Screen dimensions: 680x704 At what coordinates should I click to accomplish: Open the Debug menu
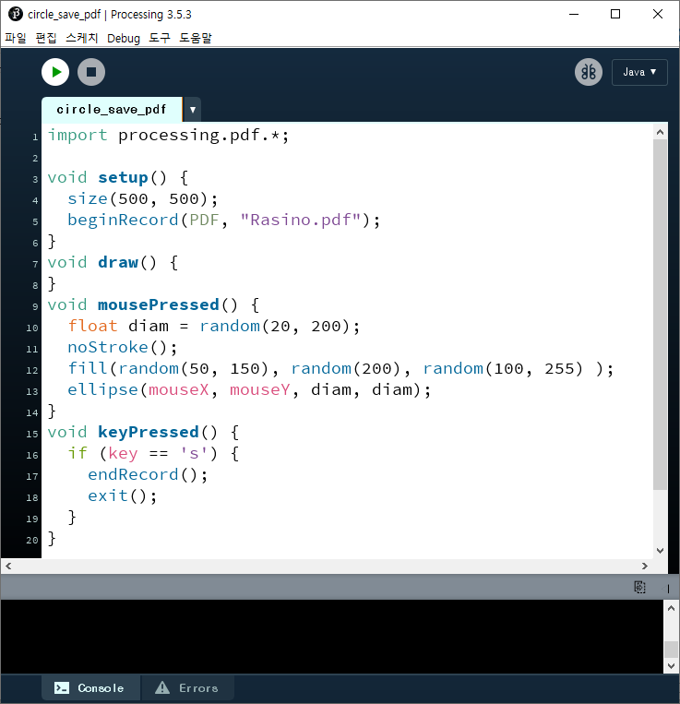pos(124,38)
